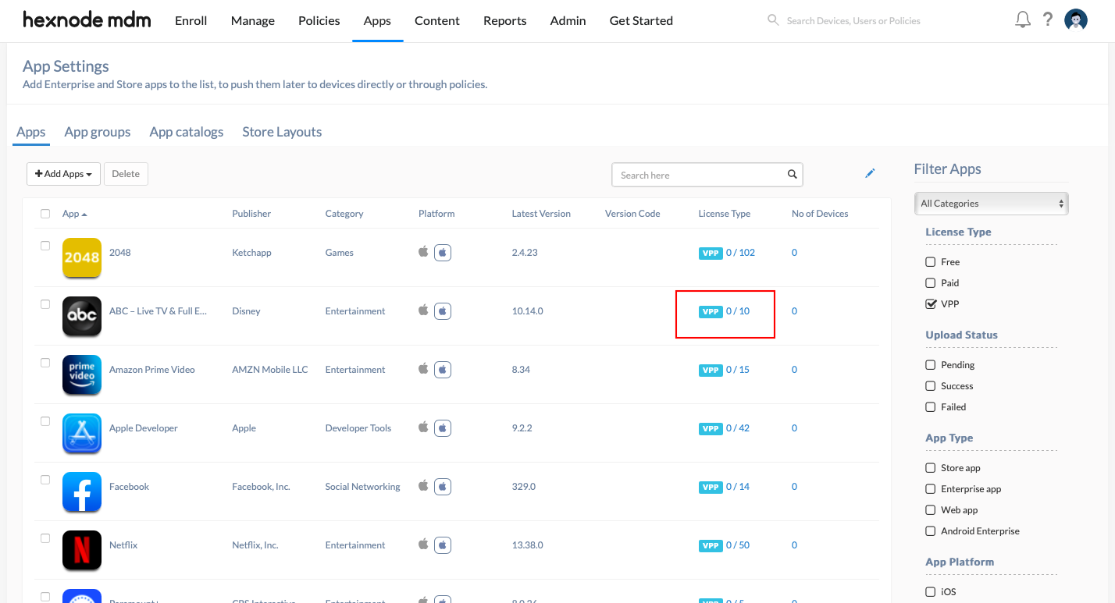The height and width of the screenshot is (603, 1115).
Task: Click the boxed platform icon in Apple Developer row
Action: (x=443, y=428)
